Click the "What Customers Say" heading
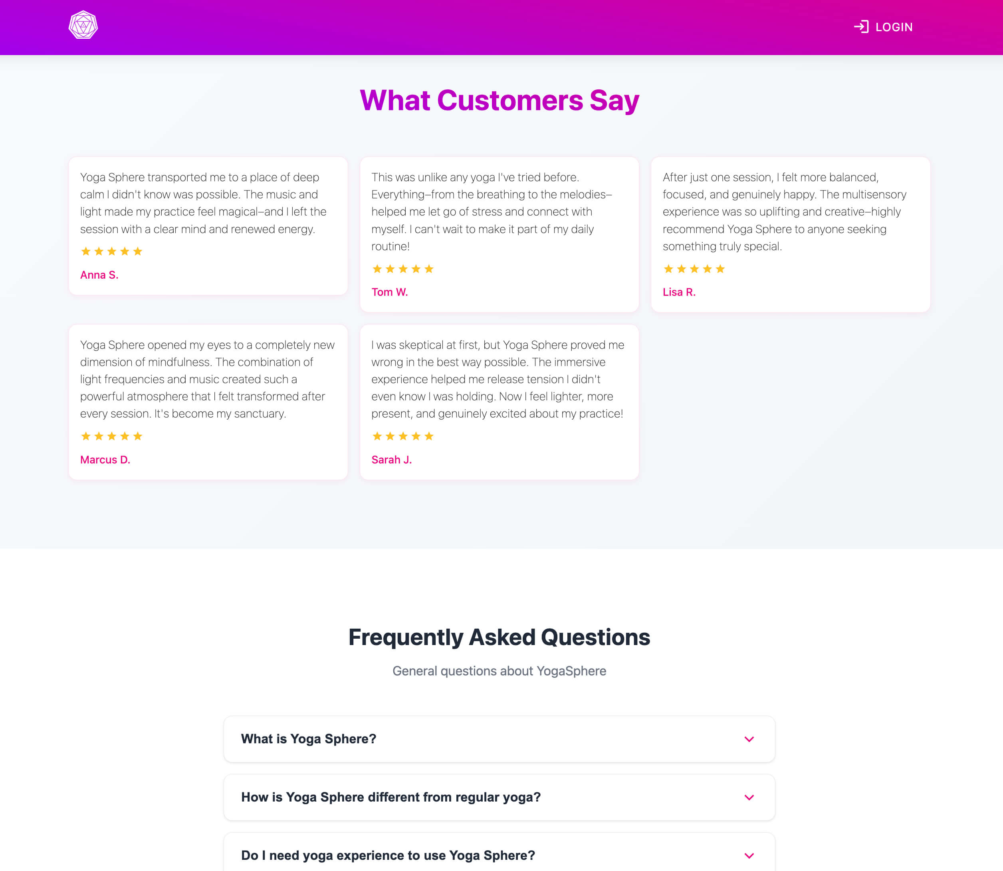 tap(500, 101)
